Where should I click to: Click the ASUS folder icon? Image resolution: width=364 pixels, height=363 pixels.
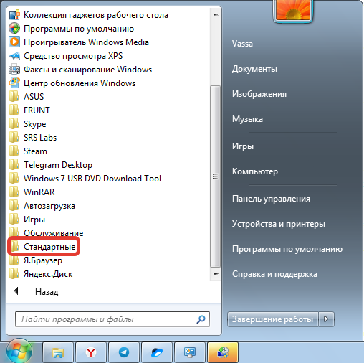click(x=14, y=97)
